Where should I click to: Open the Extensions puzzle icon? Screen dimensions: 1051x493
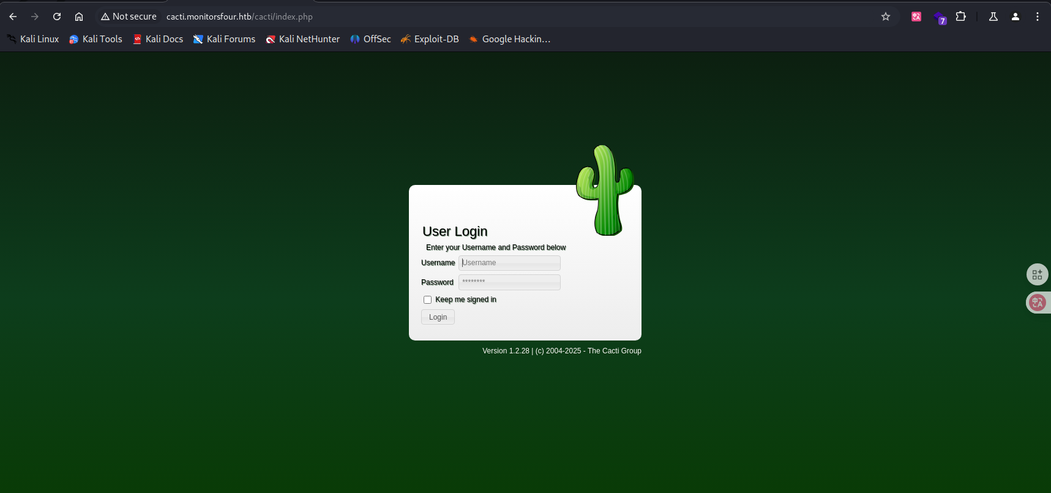(961, 17)
